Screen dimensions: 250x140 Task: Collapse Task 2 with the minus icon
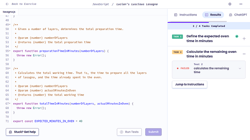(244, 54)
